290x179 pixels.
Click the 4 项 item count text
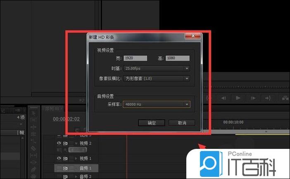coord(21,117)
